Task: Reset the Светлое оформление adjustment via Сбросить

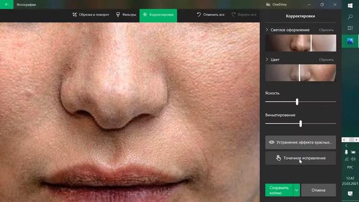Action: click(326, 30)
